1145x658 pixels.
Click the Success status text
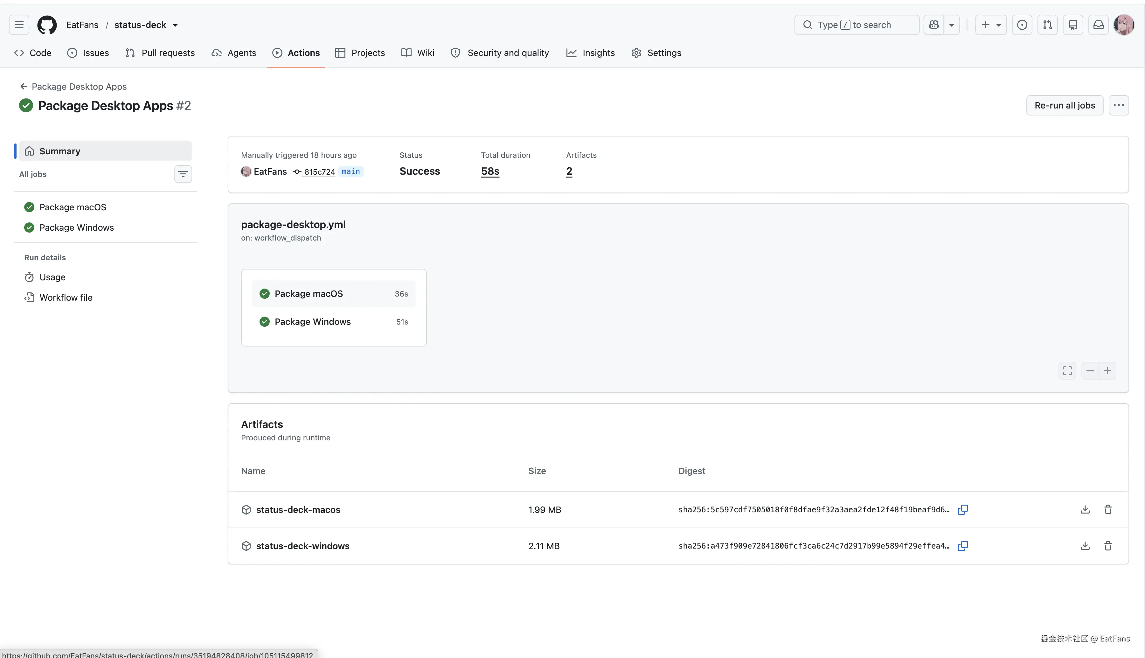(x=420, y=171)
